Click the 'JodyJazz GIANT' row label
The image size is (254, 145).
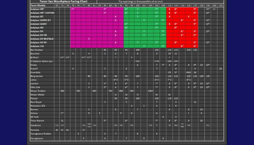[38, 24]
